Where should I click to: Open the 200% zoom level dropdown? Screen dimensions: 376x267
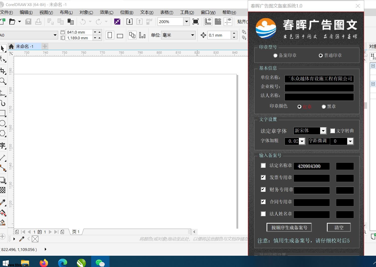pos(186,22)
